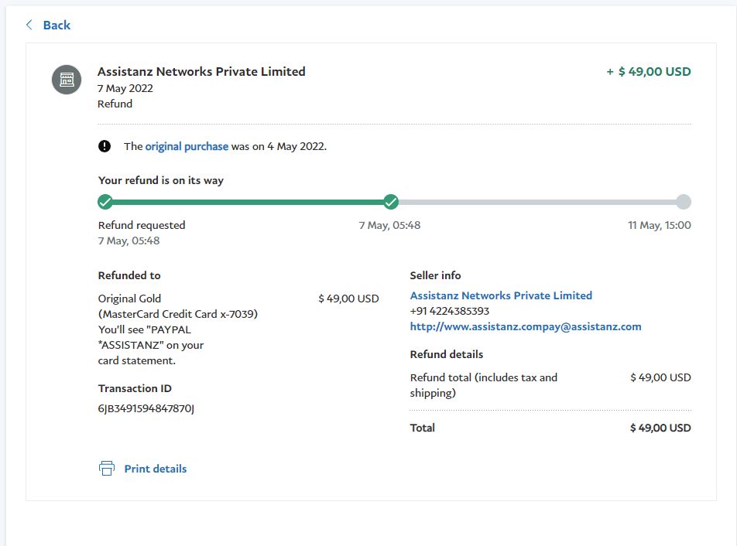Click the Back link text

[x=57, y=25]
